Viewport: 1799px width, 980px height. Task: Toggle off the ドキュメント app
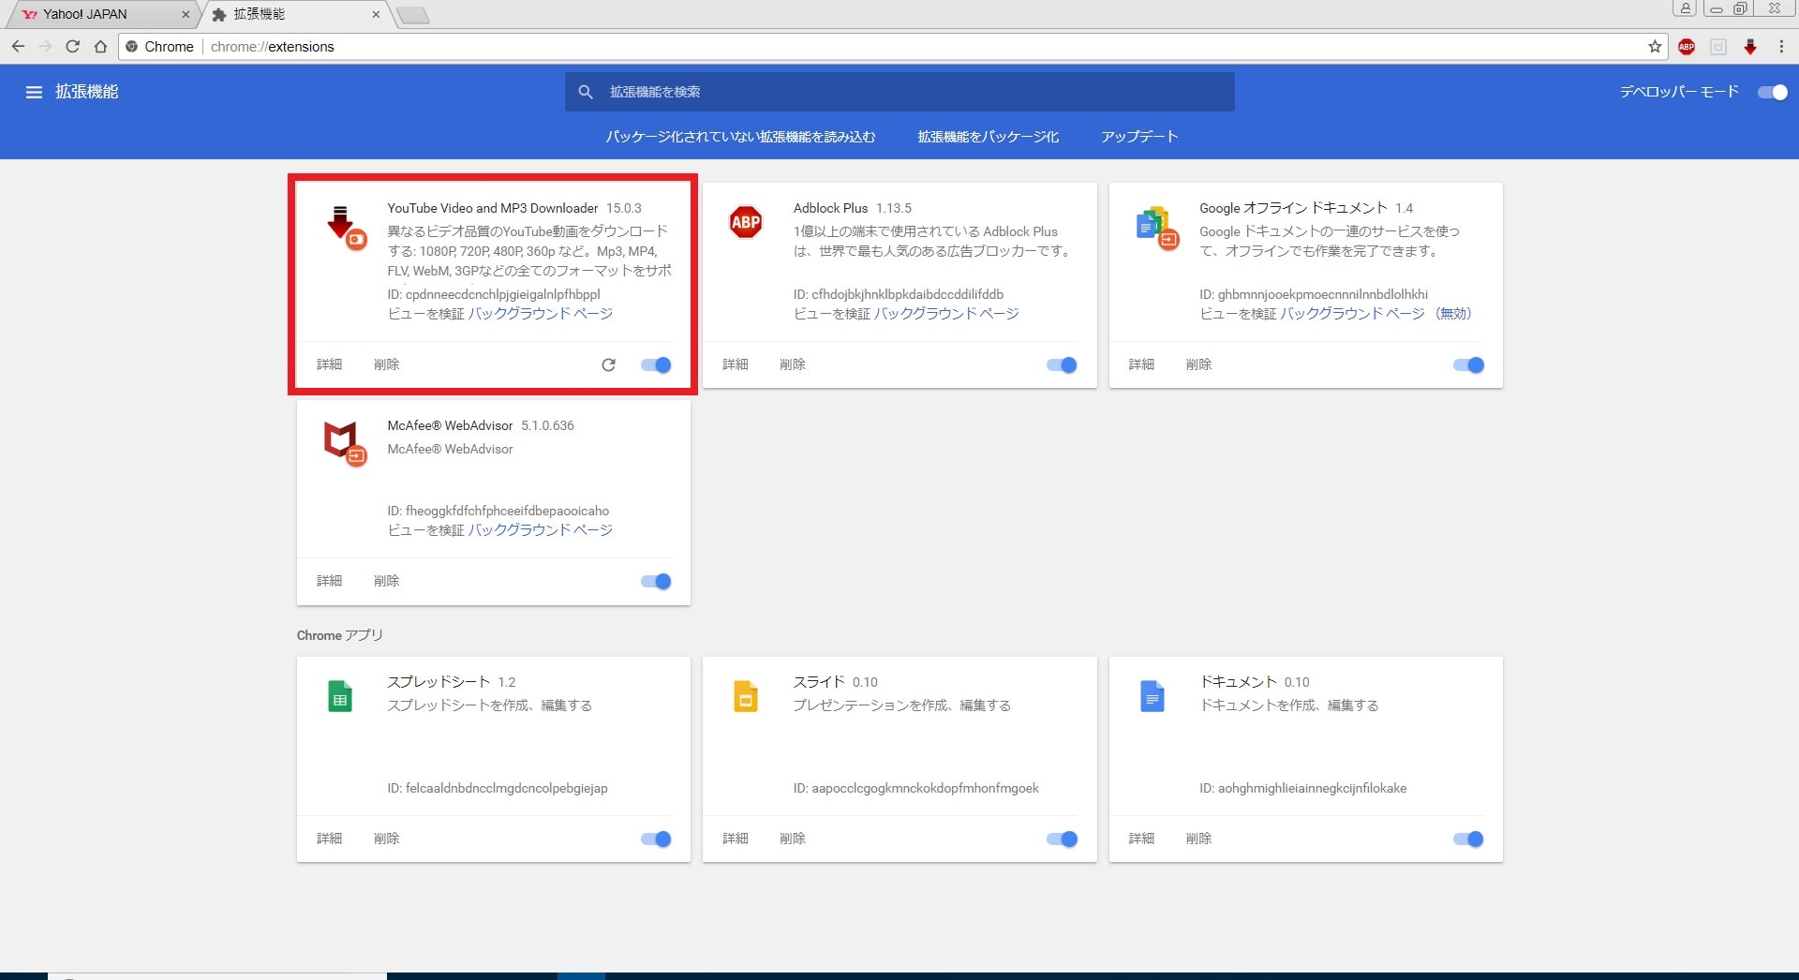pos(1468,839)
